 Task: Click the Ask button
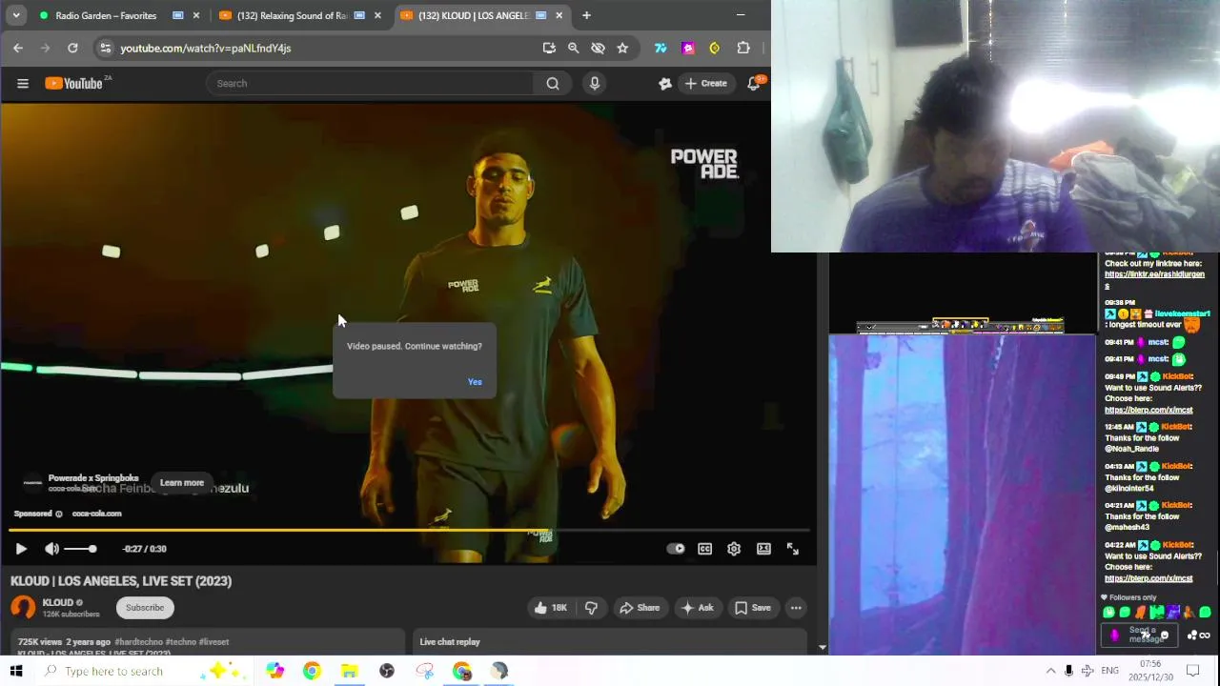697,608
